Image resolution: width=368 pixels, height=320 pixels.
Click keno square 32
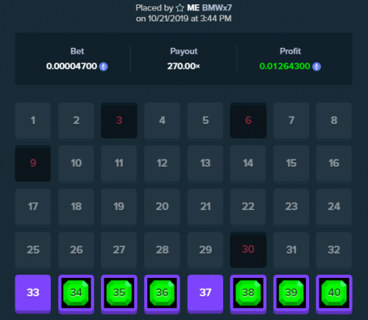pyautogui.click(x=334, y=250)
